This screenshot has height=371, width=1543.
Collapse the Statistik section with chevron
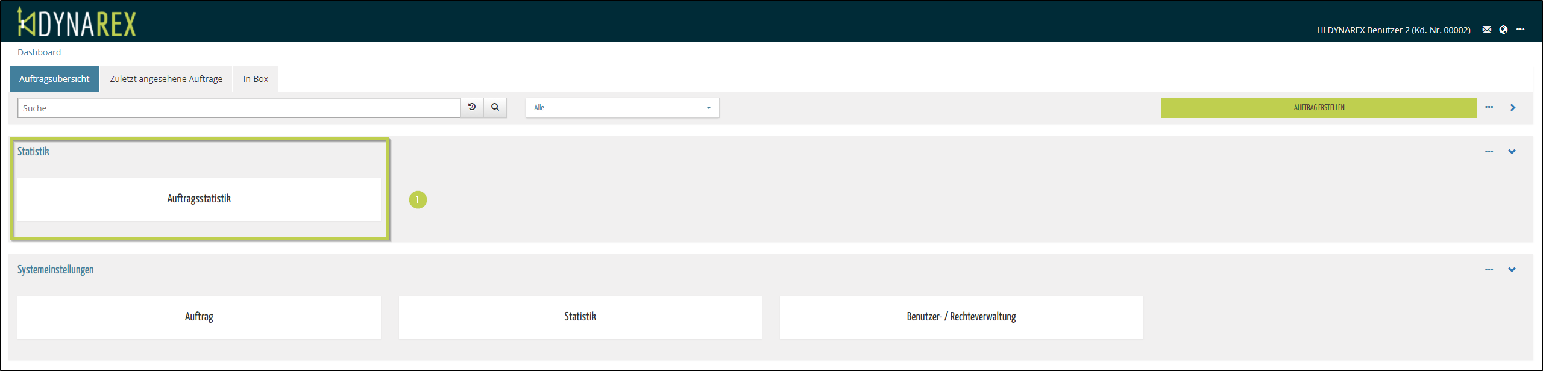click(x=1512, y=152)
